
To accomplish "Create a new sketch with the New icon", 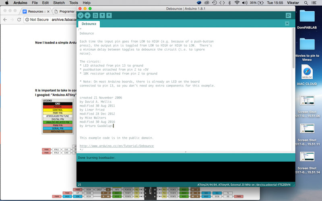I will coord(95,15).
